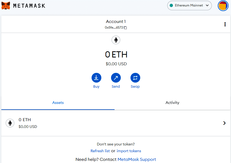Image resolution: width=231 pixels, height=163 pixels.
Task: Switch to the Activity tab
Action: pyautogui.click(x=172, y=103)
